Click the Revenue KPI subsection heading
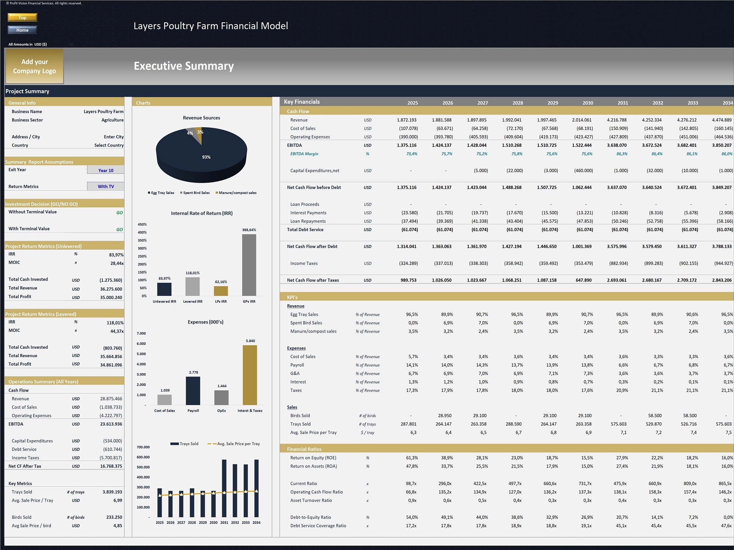The image size is (734, 550). click(x=295, y=306)
